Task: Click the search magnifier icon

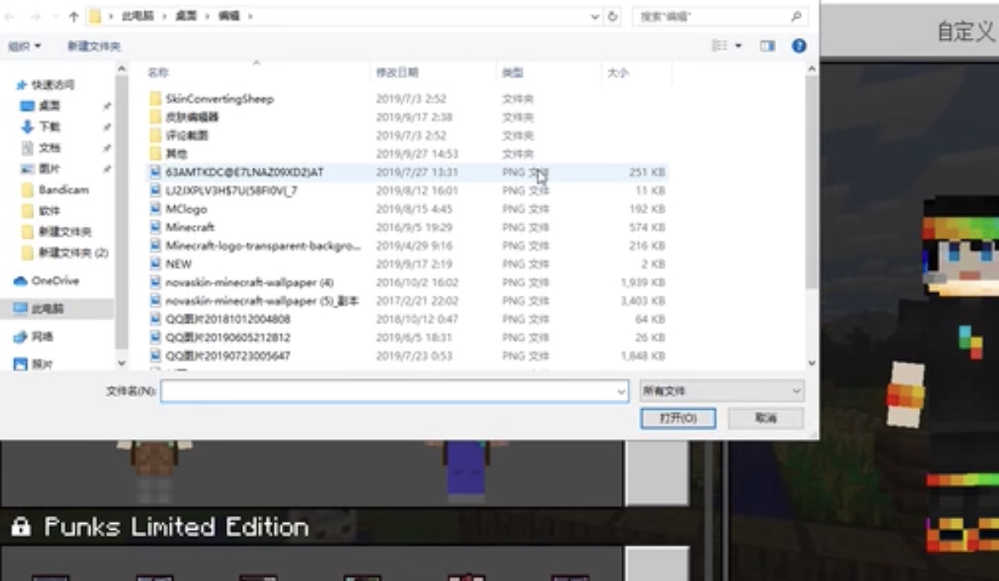Action: pyautogui.click(x=795, y=17)
